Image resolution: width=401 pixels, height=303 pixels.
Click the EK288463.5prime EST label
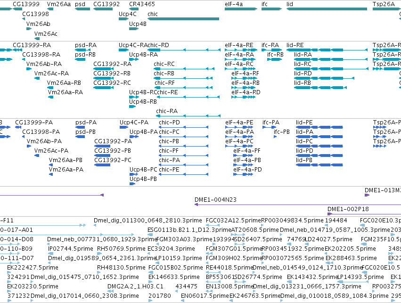click(351, 259)
